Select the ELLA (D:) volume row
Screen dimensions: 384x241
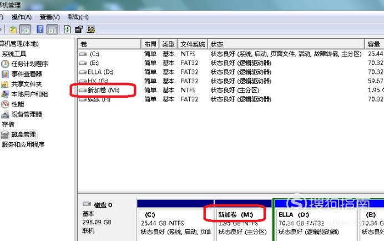231,72
